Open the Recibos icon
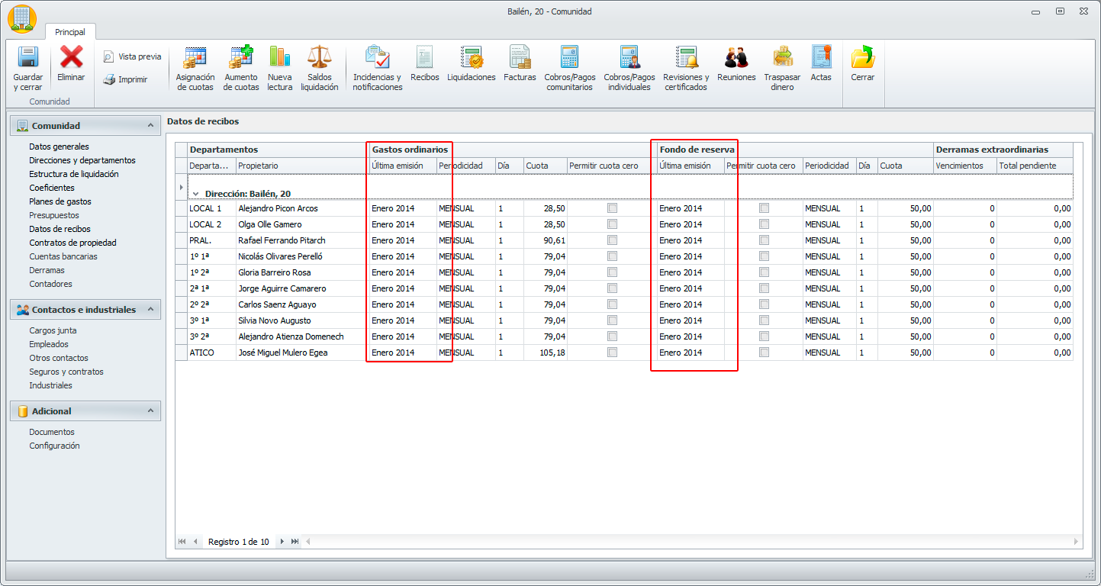This screenshot has height=586, width=1101. click(x=425, y=57)
